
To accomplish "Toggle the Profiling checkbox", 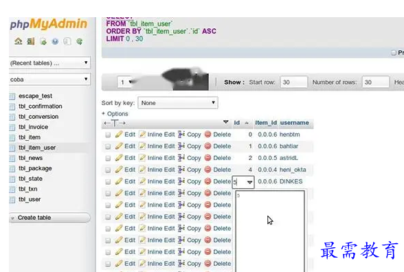I will [x=394, y=52].
